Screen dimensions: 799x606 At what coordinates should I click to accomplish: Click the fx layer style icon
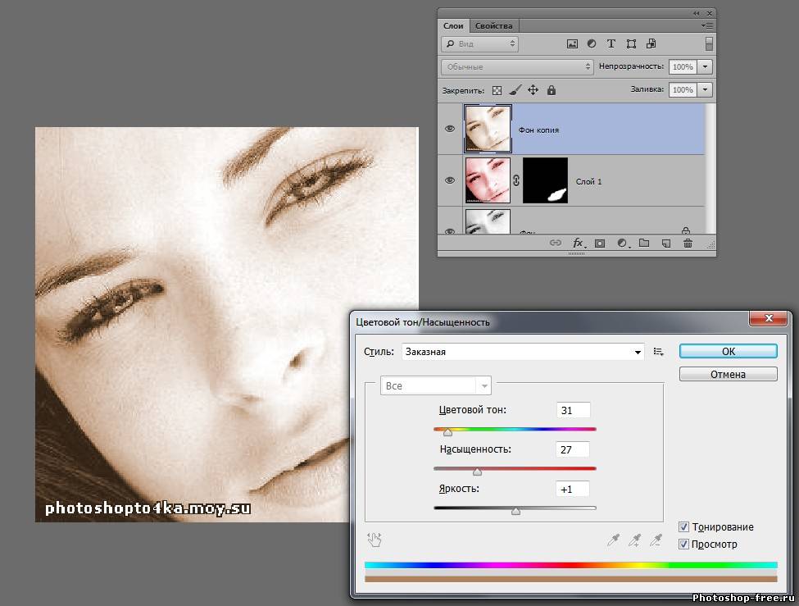[578, 243]
